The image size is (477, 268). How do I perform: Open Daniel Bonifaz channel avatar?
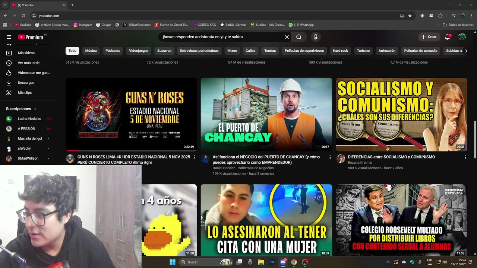(205, 159)
